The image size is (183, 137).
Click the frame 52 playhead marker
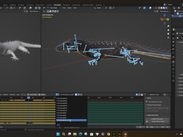click(29, 97)
